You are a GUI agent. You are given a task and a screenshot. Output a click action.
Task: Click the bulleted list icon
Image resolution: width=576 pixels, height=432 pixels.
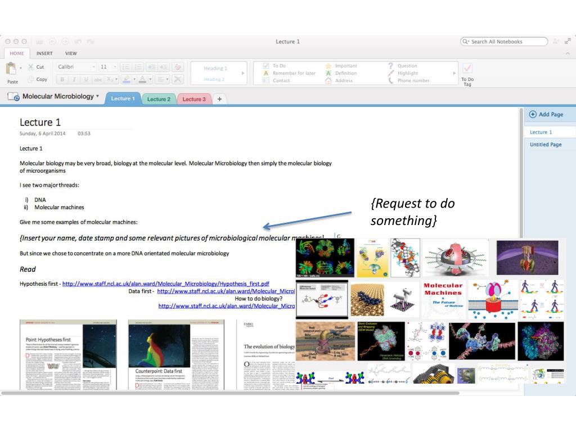(126, 67)
